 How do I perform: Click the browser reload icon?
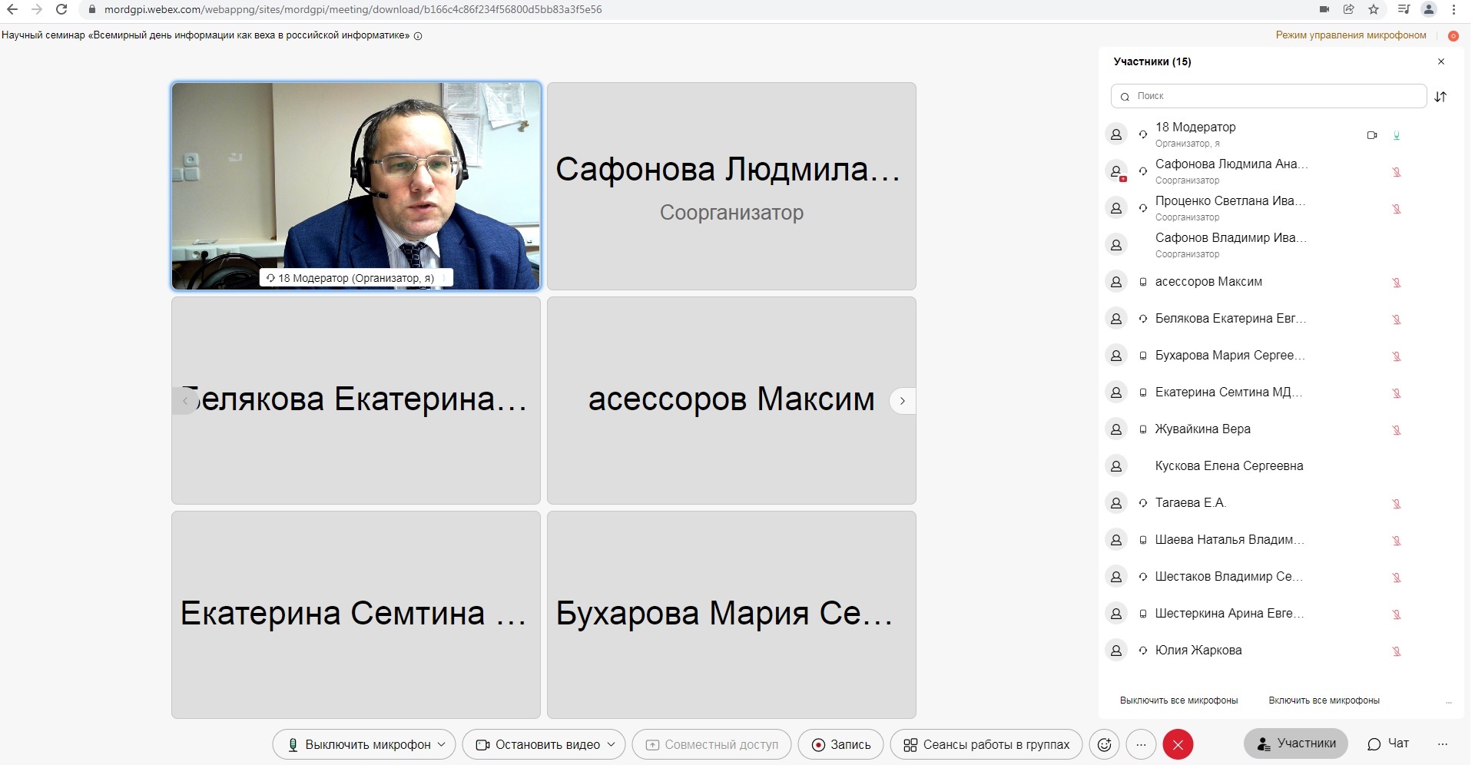61,9
